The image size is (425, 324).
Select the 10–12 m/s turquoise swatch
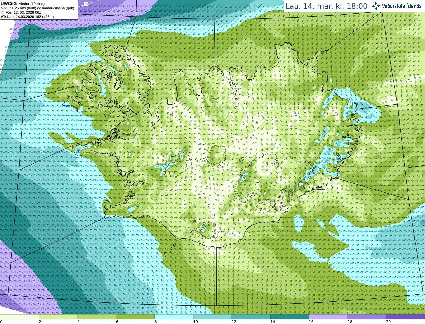(212, 317)
